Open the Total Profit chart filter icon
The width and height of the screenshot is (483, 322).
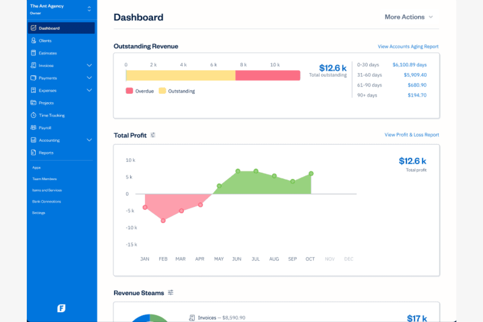coord(153,135)
